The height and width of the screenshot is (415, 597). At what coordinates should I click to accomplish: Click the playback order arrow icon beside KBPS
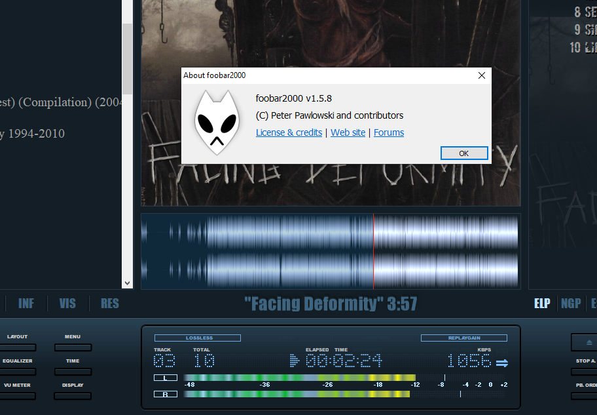pyautogui.click(x=502, y=363)
